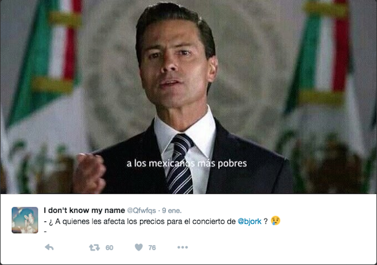This screenshot has width=377, height=265.
Task: View the likes count 76
Action: pyautogui.click(x=152, y=248)
